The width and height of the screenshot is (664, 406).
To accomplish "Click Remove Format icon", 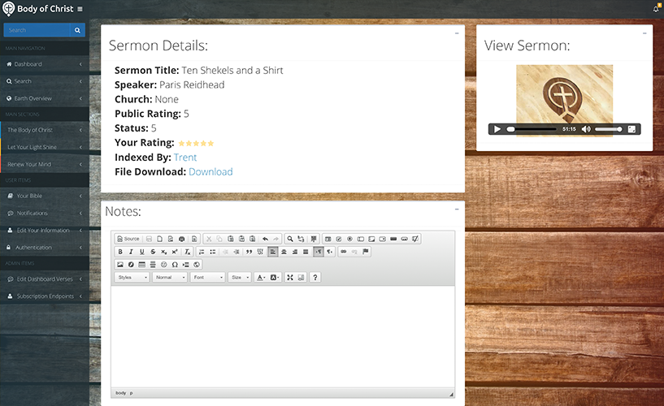I will click(187, 252).
